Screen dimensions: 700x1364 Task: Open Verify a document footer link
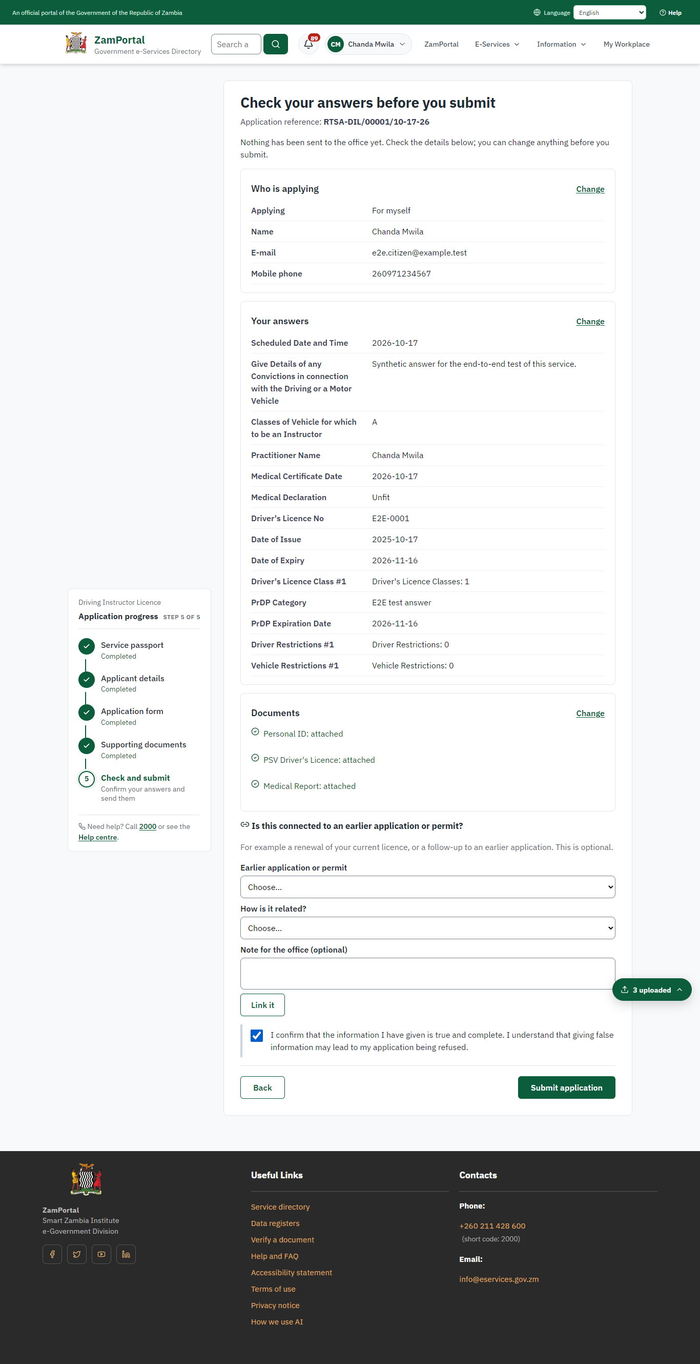click(x=282, y=1239)
